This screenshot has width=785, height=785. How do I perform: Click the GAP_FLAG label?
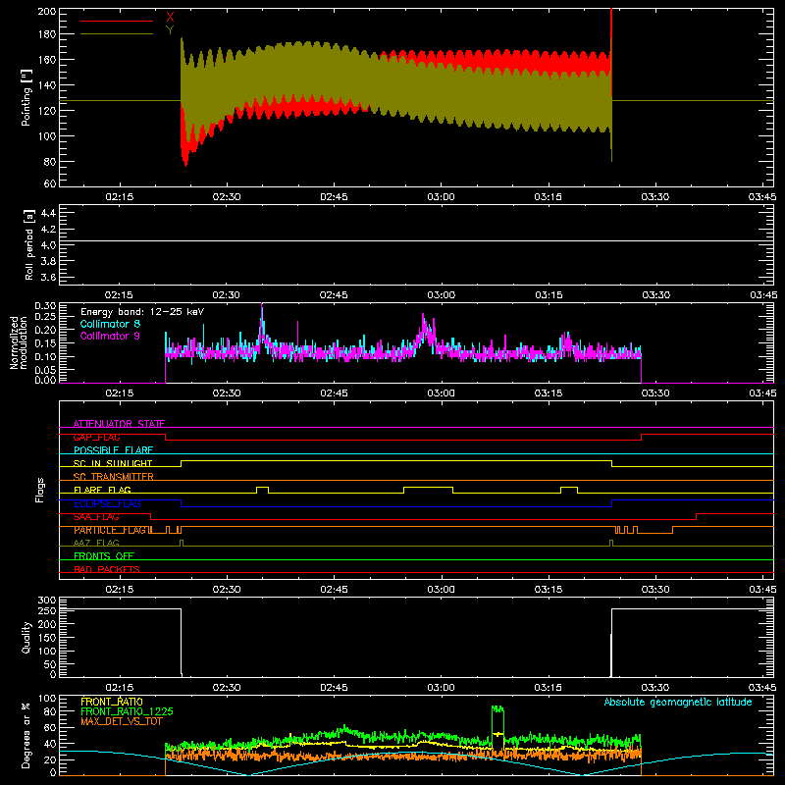tap(96, 437)
